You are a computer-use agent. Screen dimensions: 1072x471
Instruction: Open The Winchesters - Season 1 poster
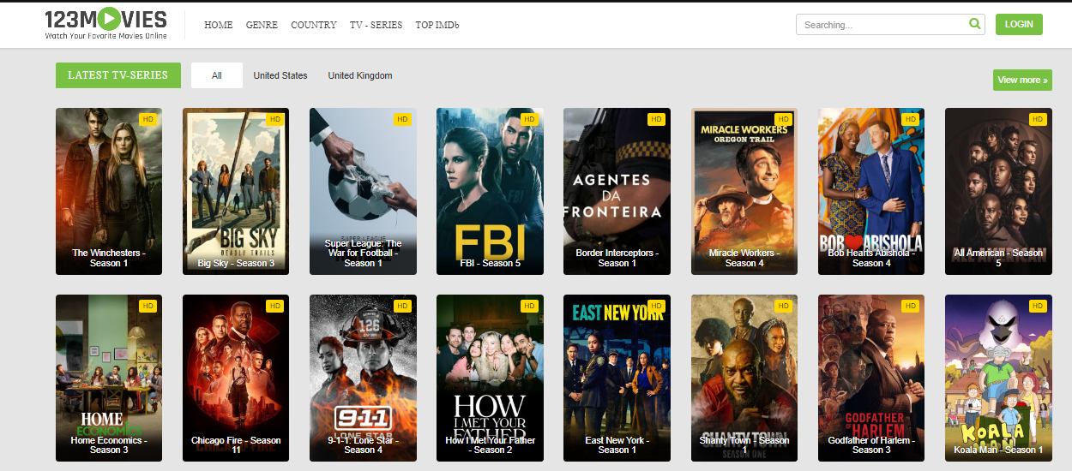[109, 191]
